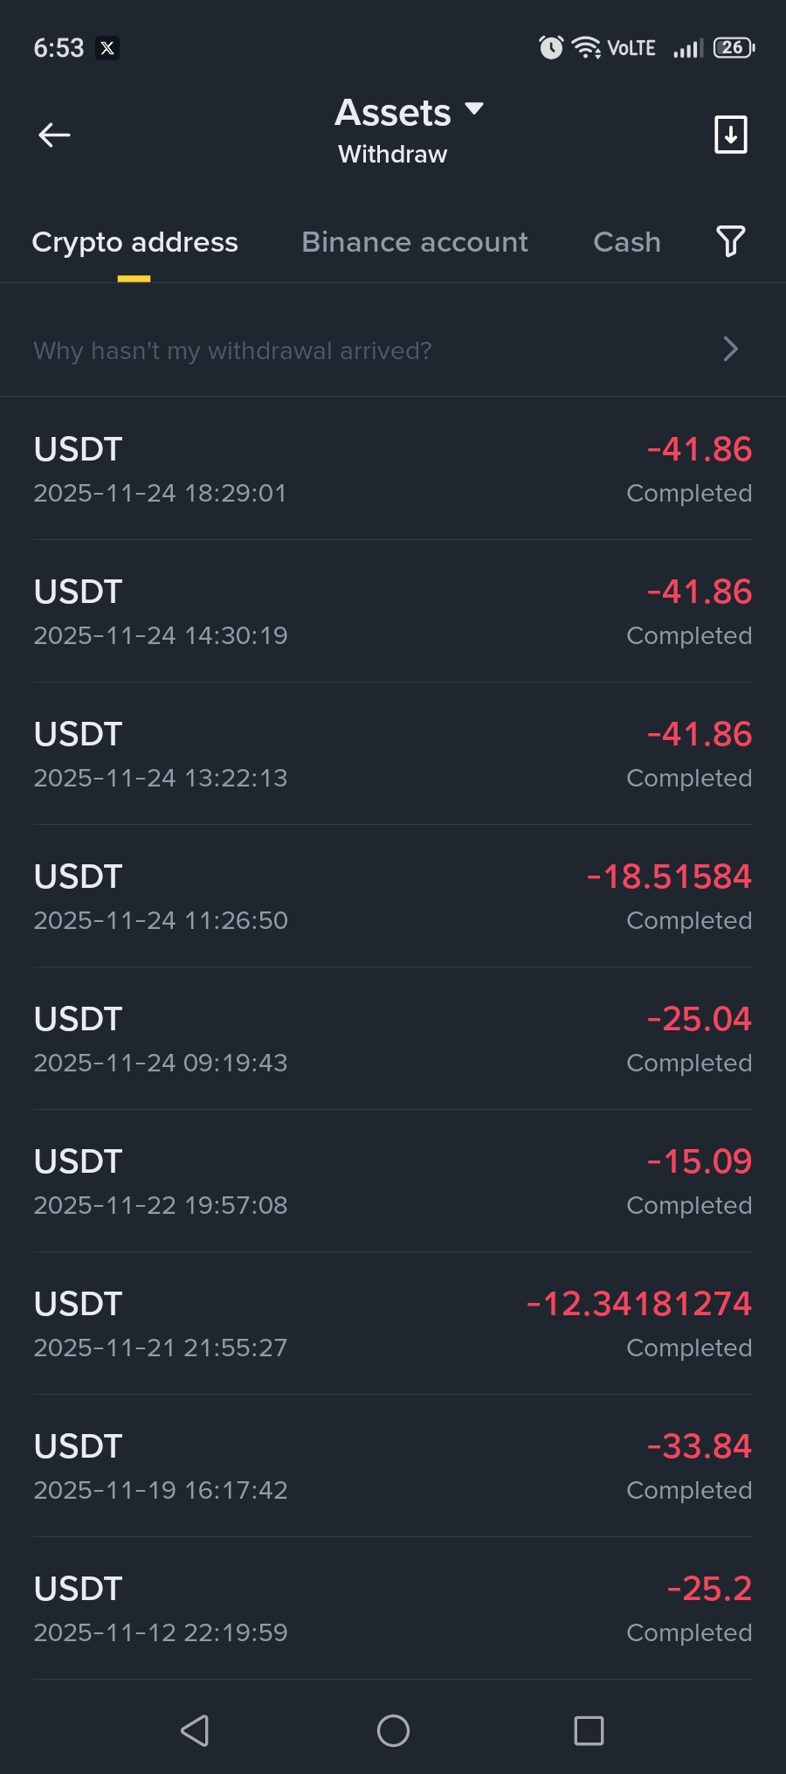This screenshot has width=786, height=1774.
Task: Open the -18.51584 USDT withdrawal entry
Action: click(x=393, y=897)
